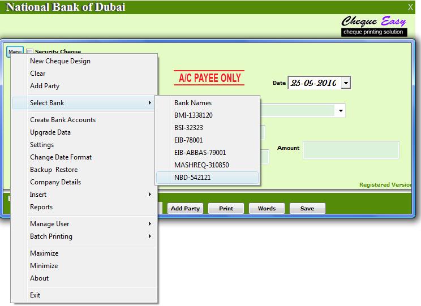Screen dimensions: 421x306
Task: Click the Add Party button in bottom bar
Action: point(185,208)
